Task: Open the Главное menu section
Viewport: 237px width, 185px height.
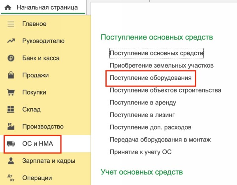Action: pyautogui.click(x=34, y=24)
